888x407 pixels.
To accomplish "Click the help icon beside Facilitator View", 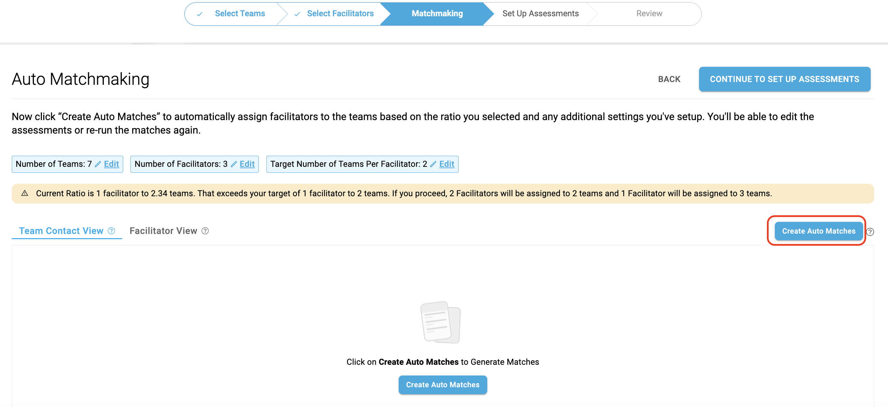I will click(205, 231).
